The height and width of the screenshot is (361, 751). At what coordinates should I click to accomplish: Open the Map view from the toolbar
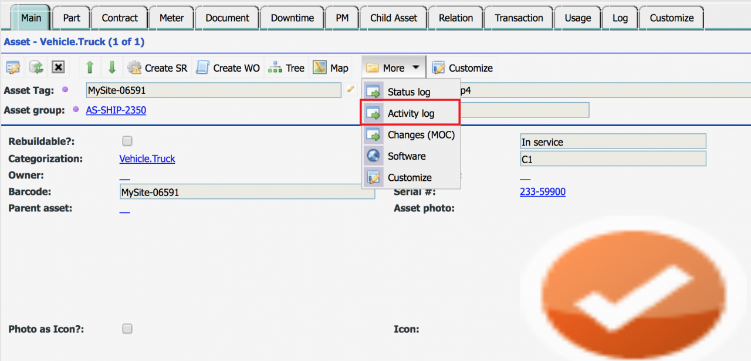(x=330, y=68)
